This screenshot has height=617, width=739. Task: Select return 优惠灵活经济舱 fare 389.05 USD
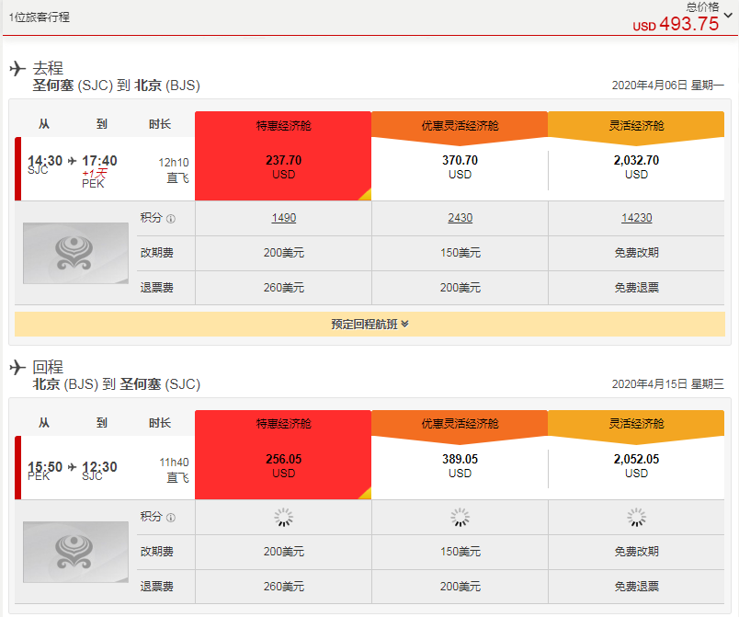[460, 466]
